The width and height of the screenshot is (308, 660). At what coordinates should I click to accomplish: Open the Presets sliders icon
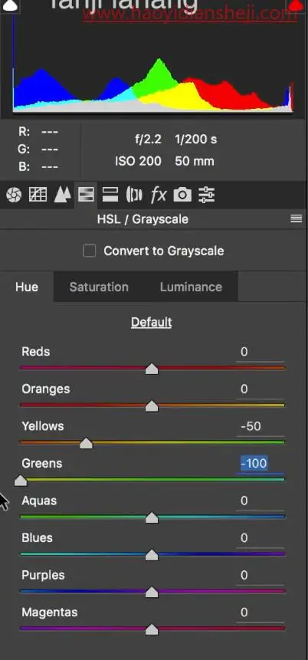[207, 195]
